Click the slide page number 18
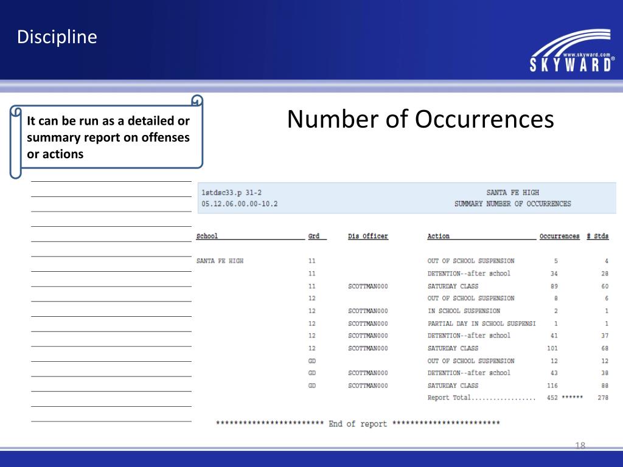 coord(580,445)
